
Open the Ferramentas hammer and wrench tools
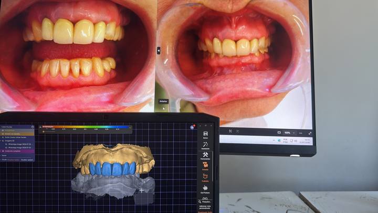pos(205,156)
